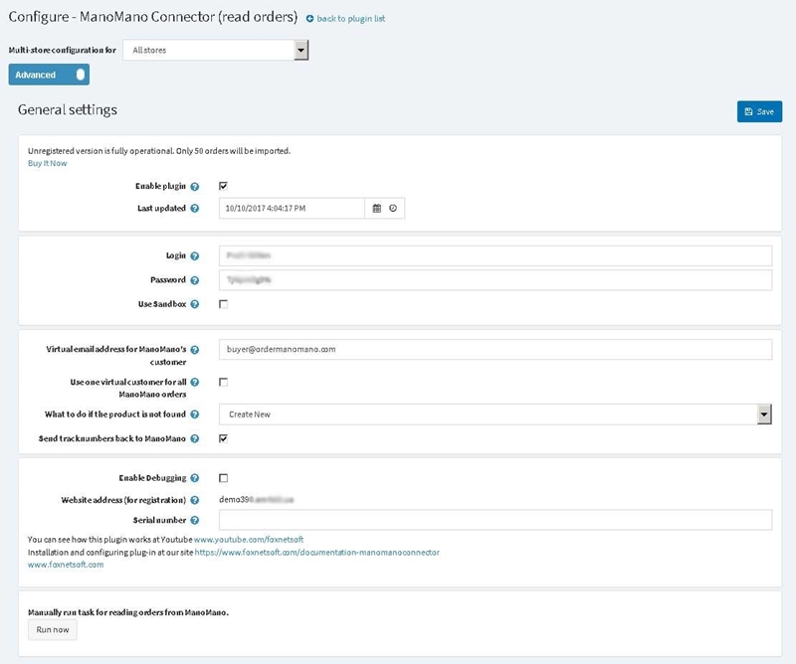The height and width of the screenshot is (664, 796).
Task: Click the demo website address value
Action: tap(257, 500)
